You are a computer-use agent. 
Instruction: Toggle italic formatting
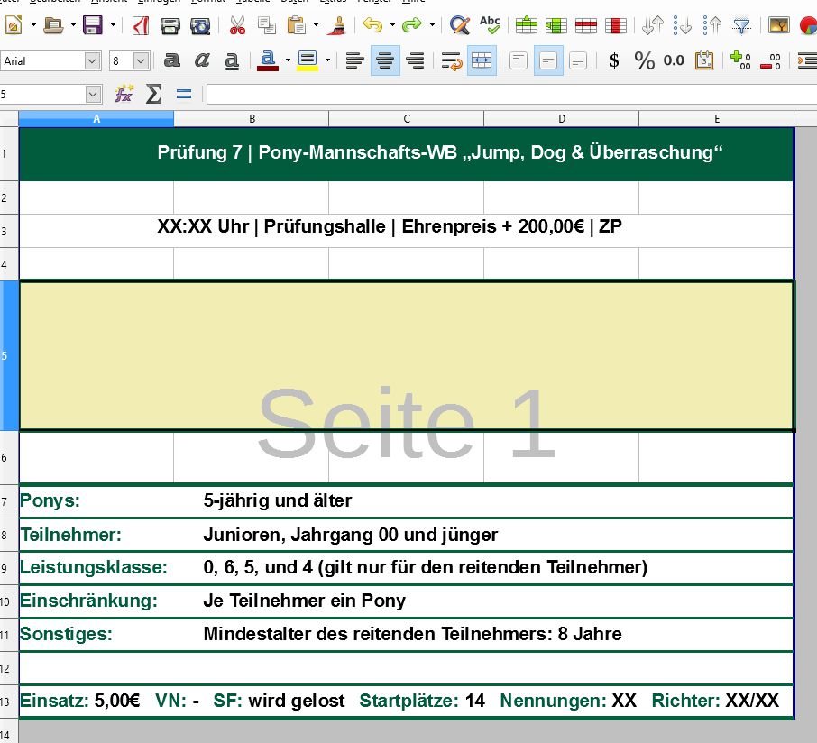pos(202,60)
